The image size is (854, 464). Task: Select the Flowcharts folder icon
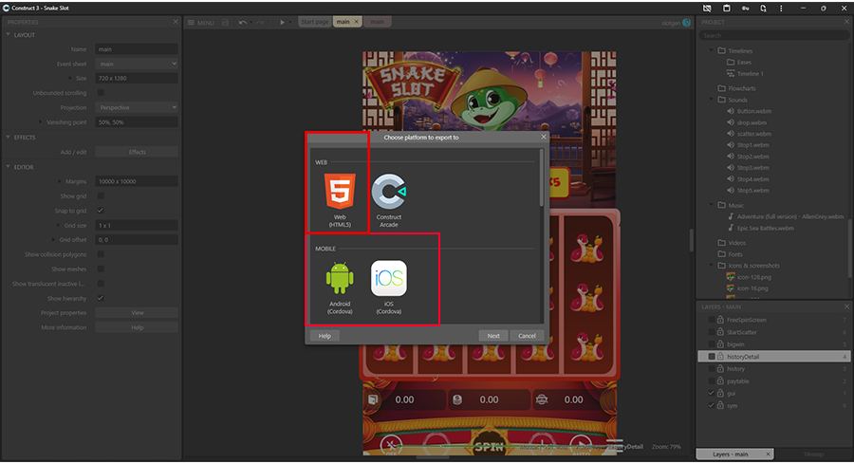(x=722, y=87)
